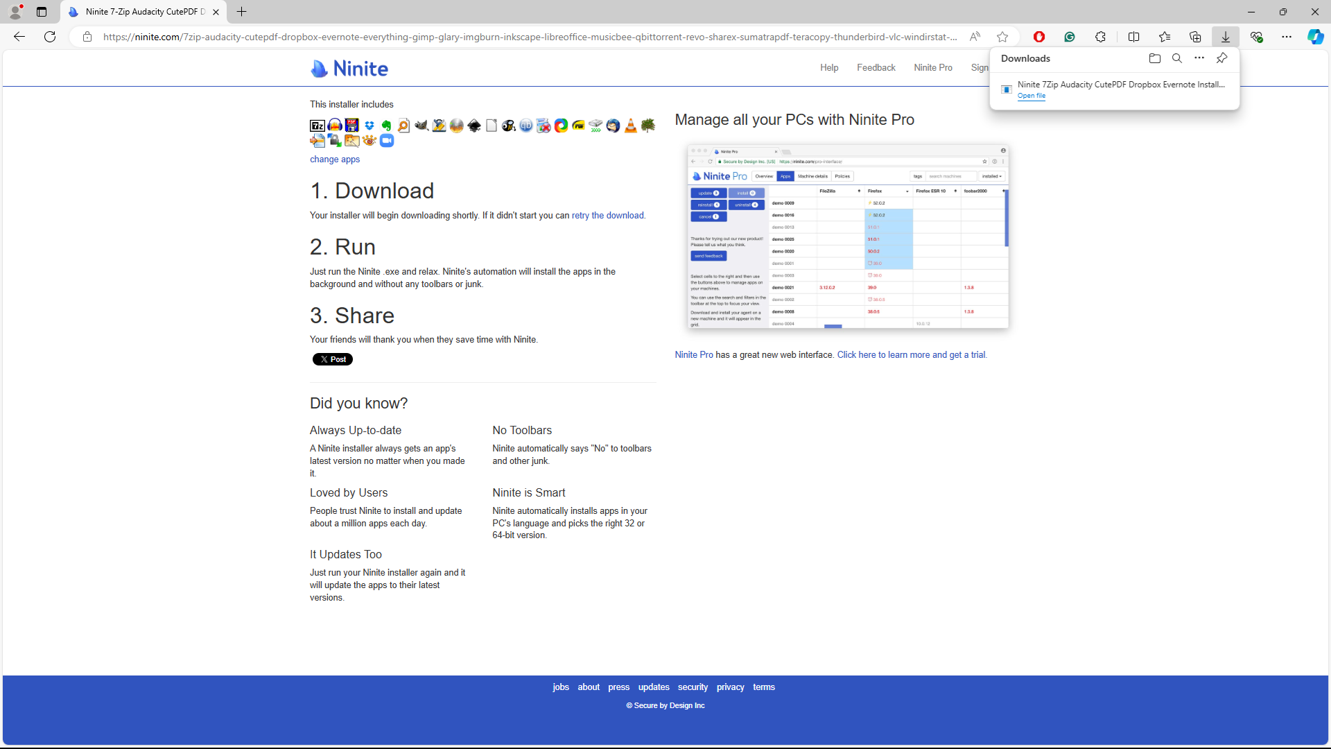Open the Collections icon
The width and height of the screenshot is (1331, 749).
tap(1195, 37)
